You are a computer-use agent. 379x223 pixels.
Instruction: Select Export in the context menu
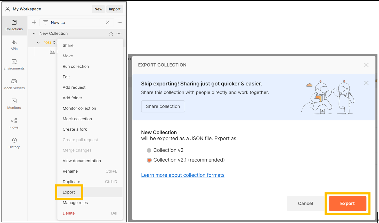[90, 192]
